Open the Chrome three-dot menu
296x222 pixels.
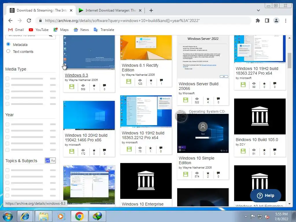pyautogui.click(x=286, y=21)
